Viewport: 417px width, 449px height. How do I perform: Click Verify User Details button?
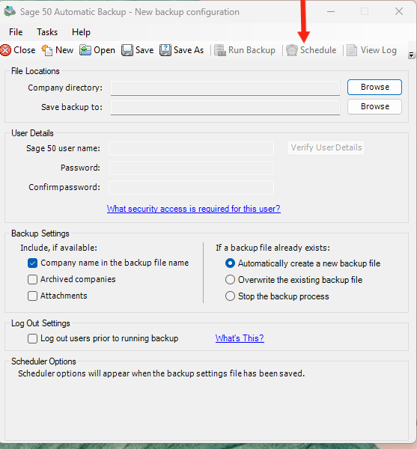pyautogui.click(x=326, y=147)
